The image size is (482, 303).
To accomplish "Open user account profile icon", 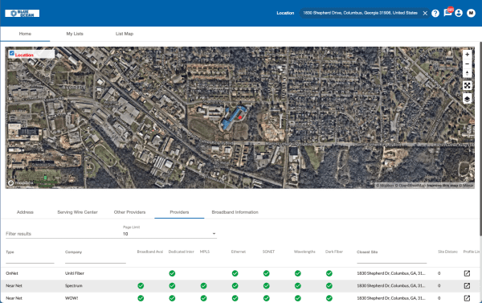I will (459, 13).
